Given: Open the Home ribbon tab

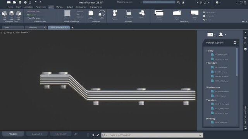Looking at the screenshot, I should point(10,7).
